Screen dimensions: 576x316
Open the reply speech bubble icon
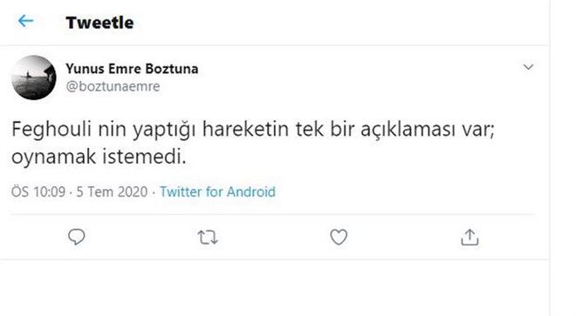pyautogui.click(x=77, y=237)
